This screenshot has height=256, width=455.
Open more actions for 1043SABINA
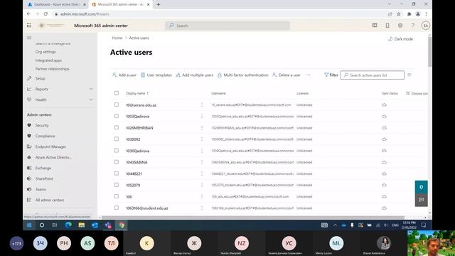tap(202, 162)
